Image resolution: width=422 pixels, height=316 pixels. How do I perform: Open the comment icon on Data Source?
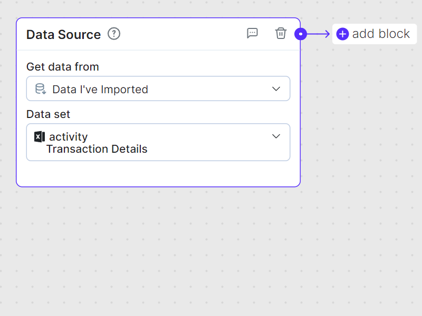coord(252,33)
